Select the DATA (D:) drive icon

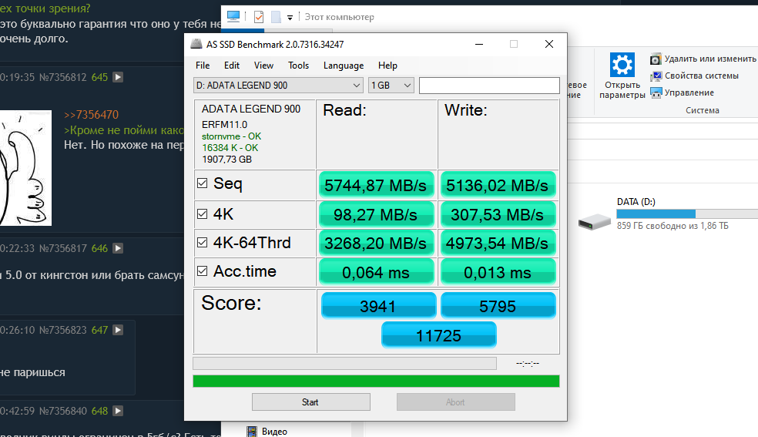pos(595,222)
